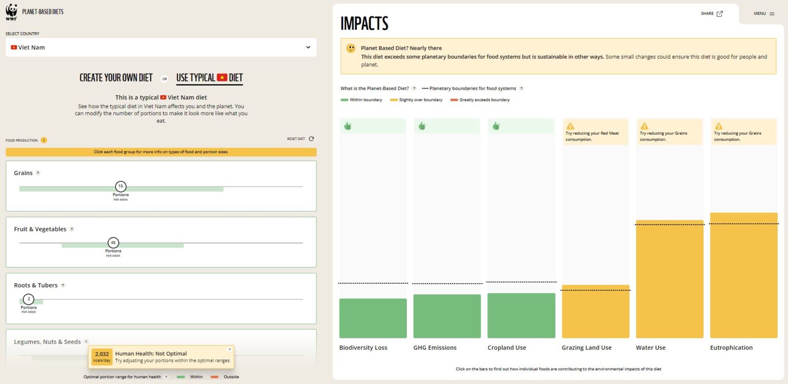Expand the Grains food group card
The width and height of the screenshot is (788, 384).
pyautogui.click(x=23, y=173)
